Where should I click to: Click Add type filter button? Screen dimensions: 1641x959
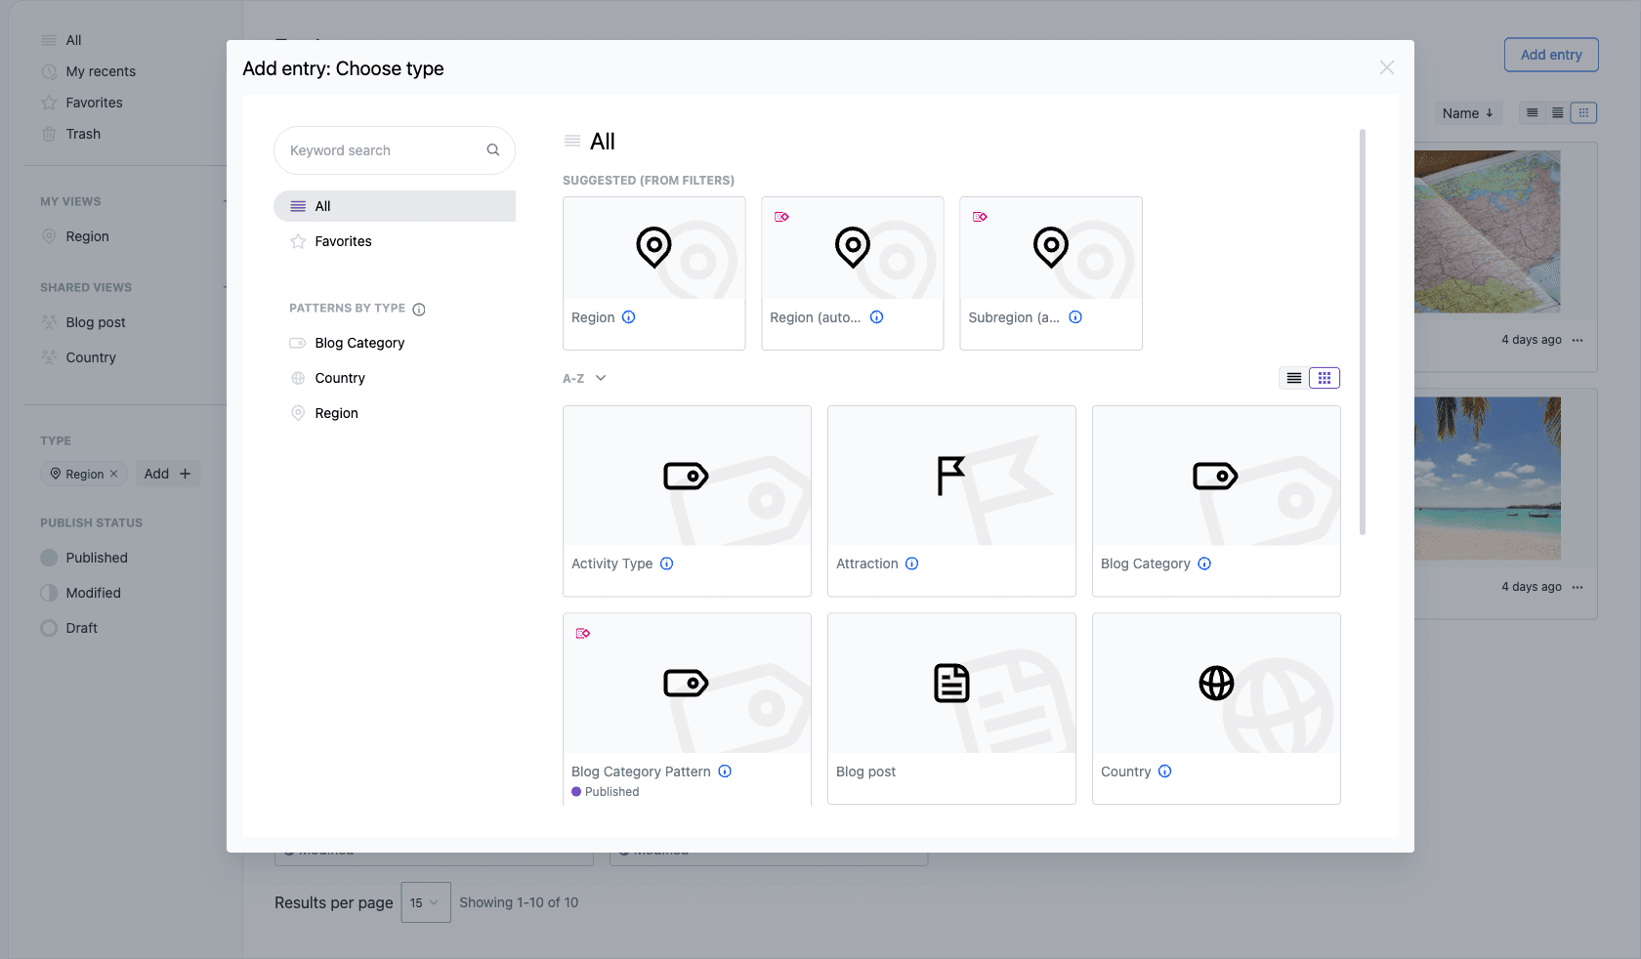tap(167, 474)
